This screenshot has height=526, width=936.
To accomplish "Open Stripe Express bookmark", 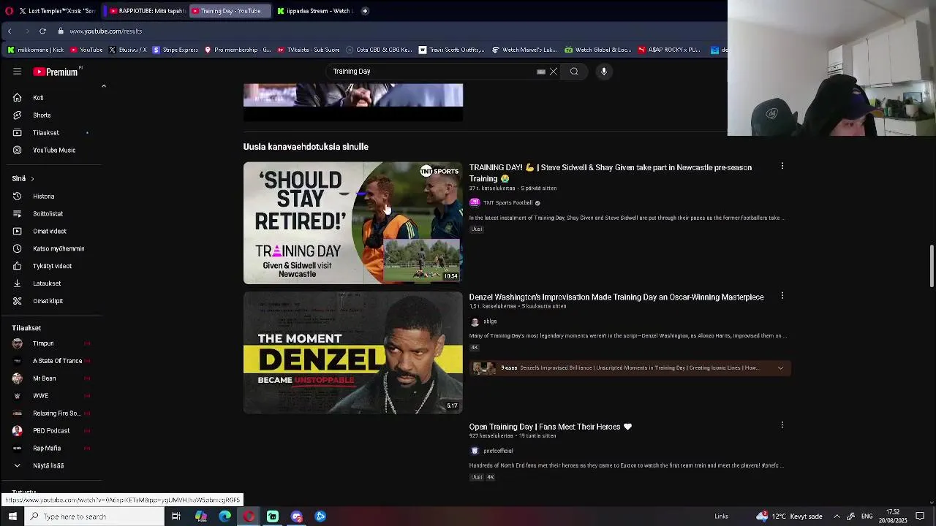I will 175,50.
